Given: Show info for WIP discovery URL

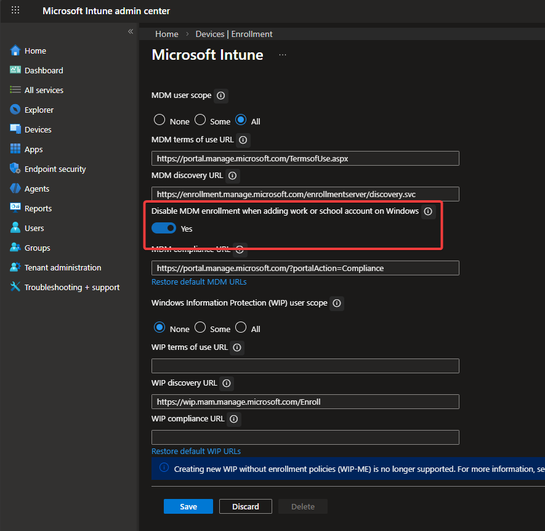Looking at the screenshot, I should [227, 383].
